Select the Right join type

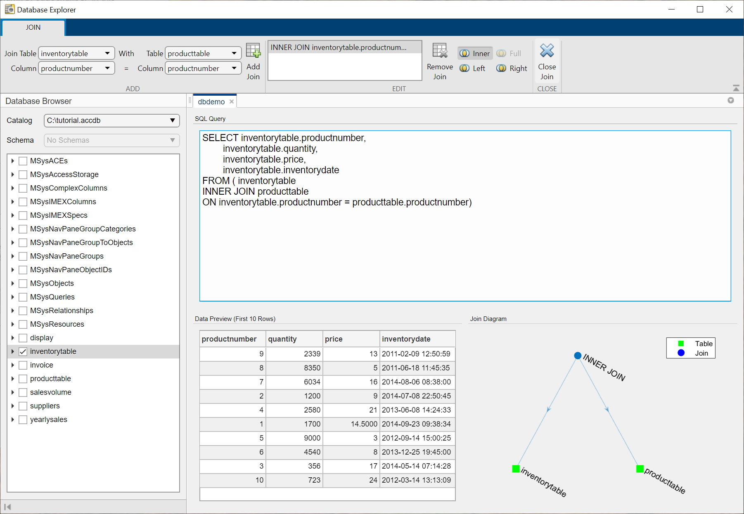click(512, 68)
